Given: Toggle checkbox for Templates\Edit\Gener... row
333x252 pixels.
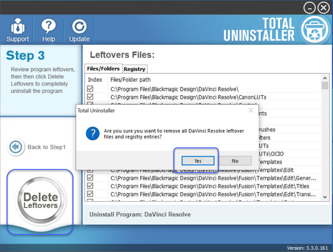Looking at the screenshot, I should pyautogui.click(x=90, y=178).
